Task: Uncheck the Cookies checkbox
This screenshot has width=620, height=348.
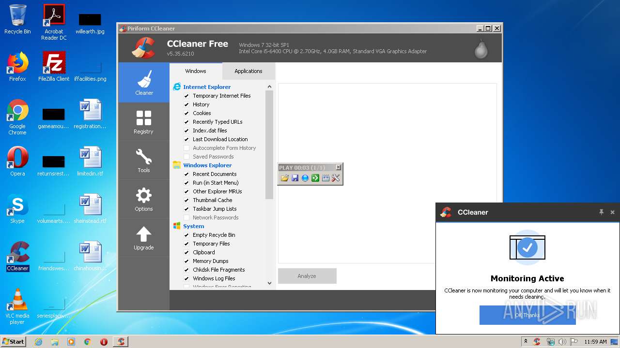Action: [x=186, y=113]
